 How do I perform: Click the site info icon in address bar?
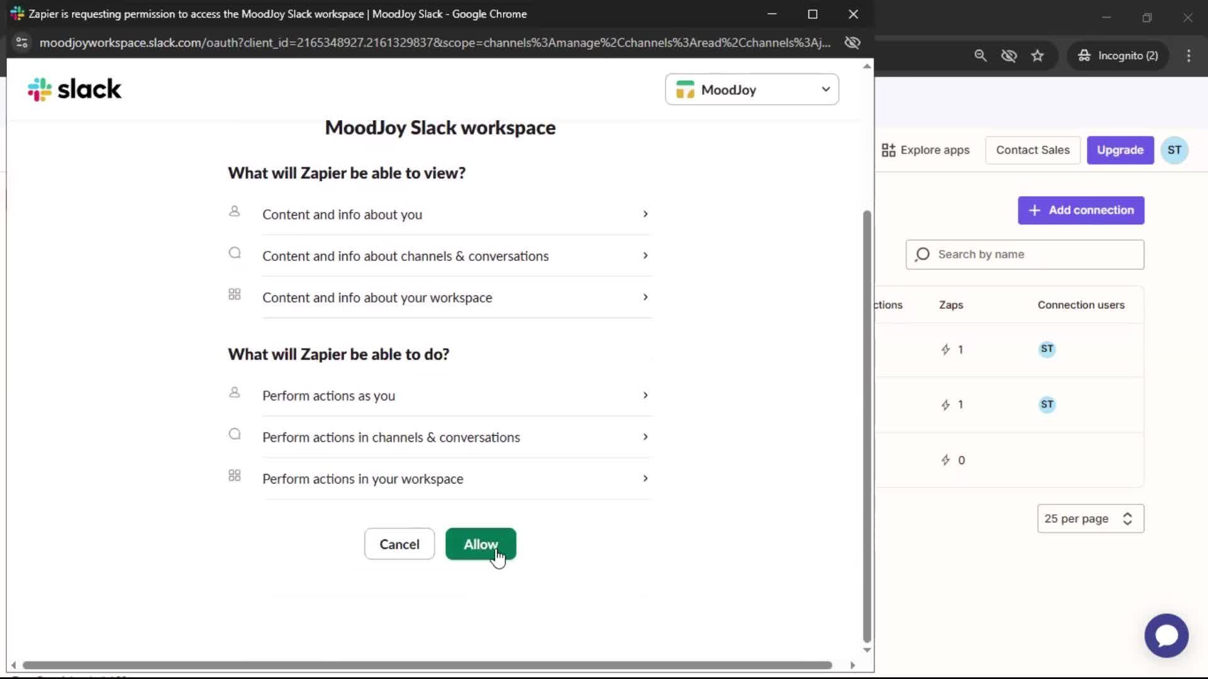click(22, 43)
